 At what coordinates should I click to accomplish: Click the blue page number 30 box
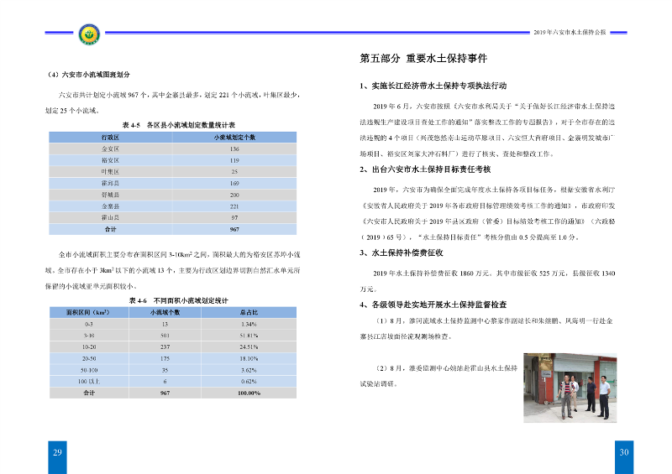(624, 452)
